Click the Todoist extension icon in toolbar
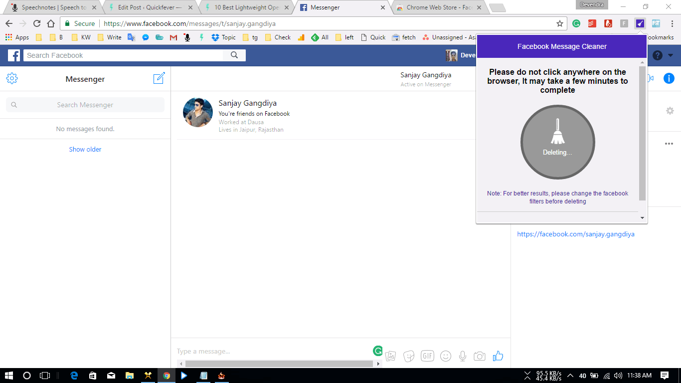681x383 pixels. pos(592,23)
